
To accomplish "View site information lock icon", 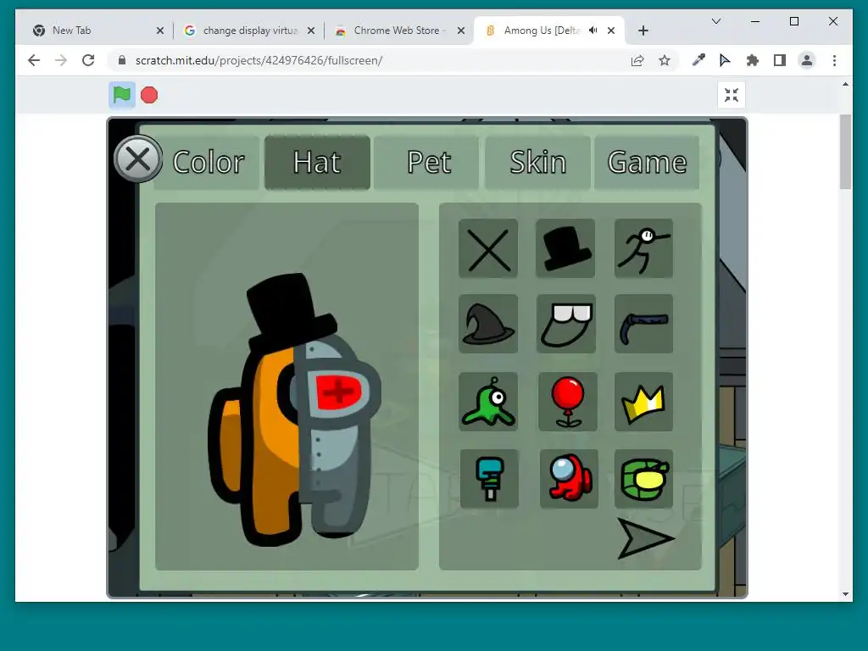I will click(122, 60).
